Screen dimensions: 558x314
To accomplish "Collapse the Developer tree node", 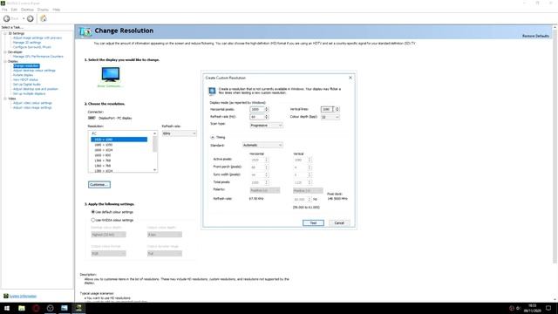I will [x=5, y=52].
